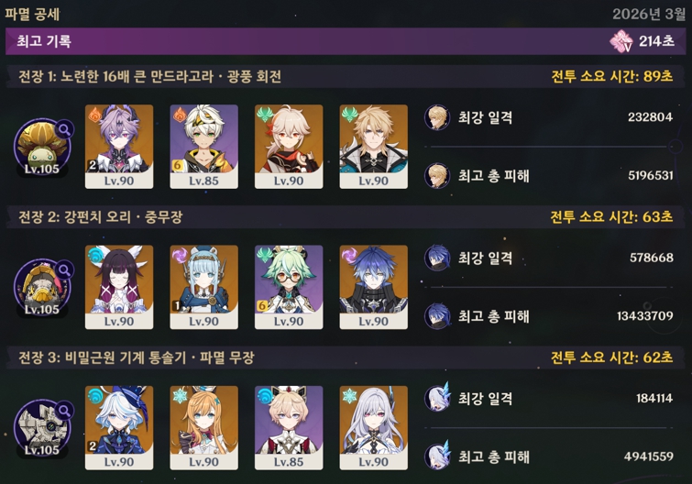Click the 2026년 3월 date label
This screenshot has width=692, height=484.
coord(649,14)
